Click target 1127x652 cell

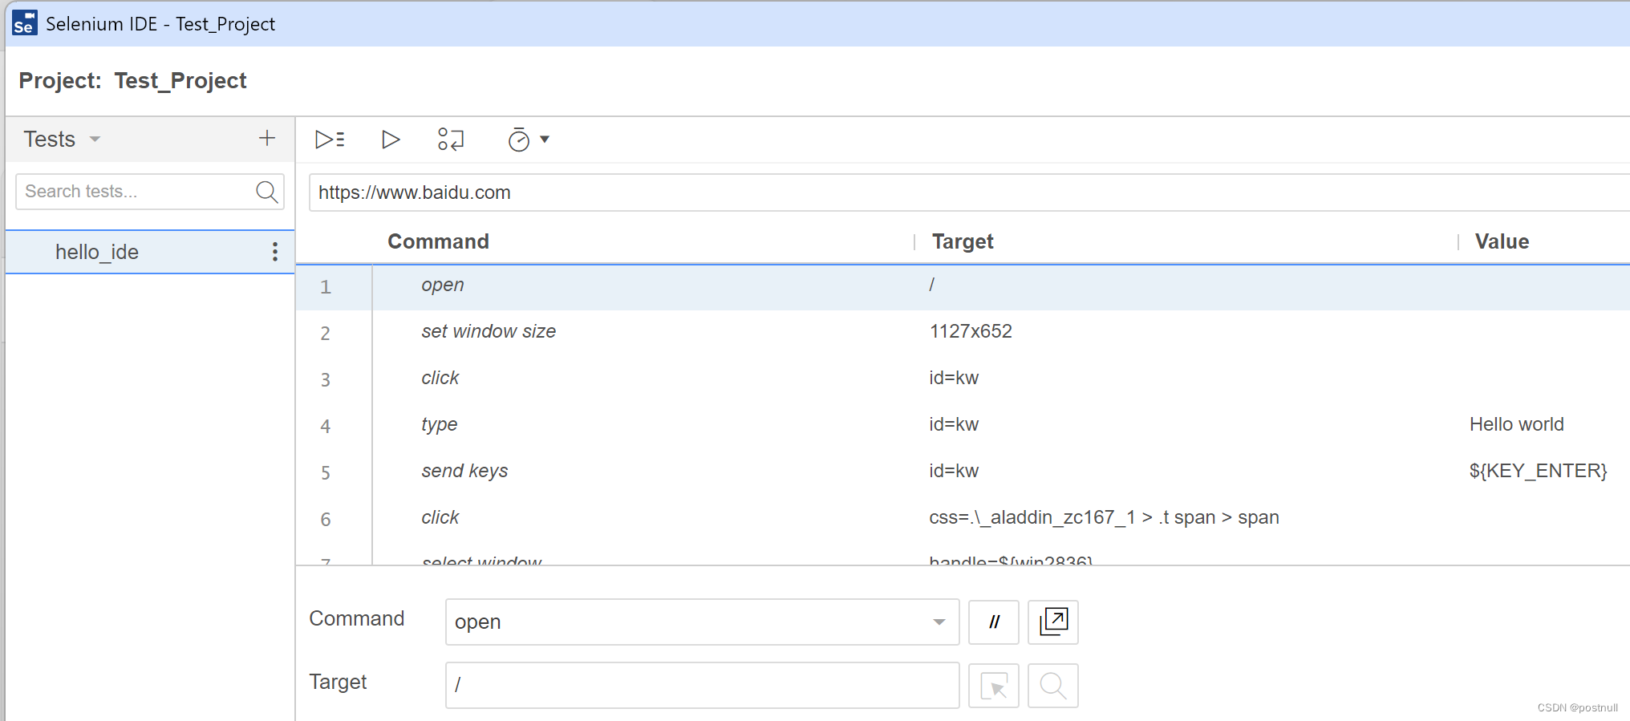pos(971,331)
